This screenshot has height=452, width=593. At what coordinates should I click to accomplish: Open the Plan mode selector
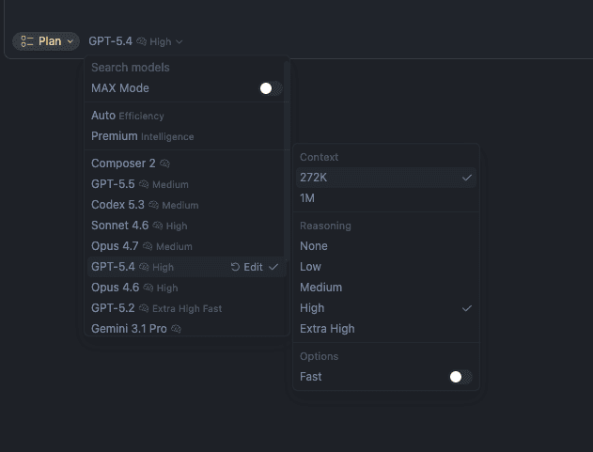click(46, 41)
